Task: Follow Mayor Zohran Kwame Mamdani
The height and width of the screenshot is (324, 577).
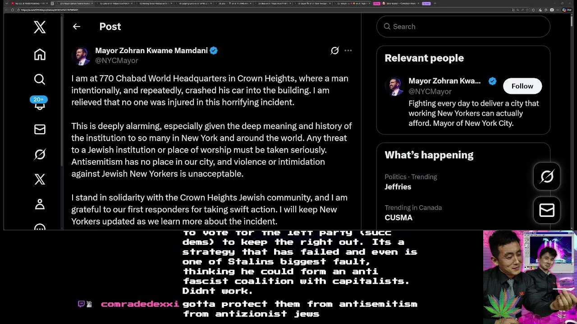Action: coord(522,86)
